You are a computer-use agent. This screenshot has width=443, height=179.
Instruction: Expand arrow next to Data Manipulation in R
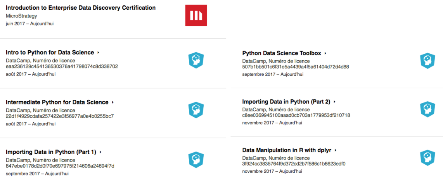tap(336, 150)
